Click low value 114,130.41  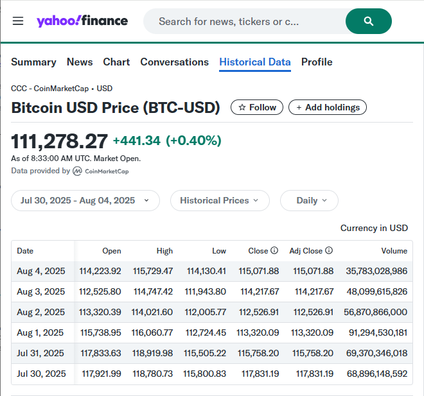206,271
